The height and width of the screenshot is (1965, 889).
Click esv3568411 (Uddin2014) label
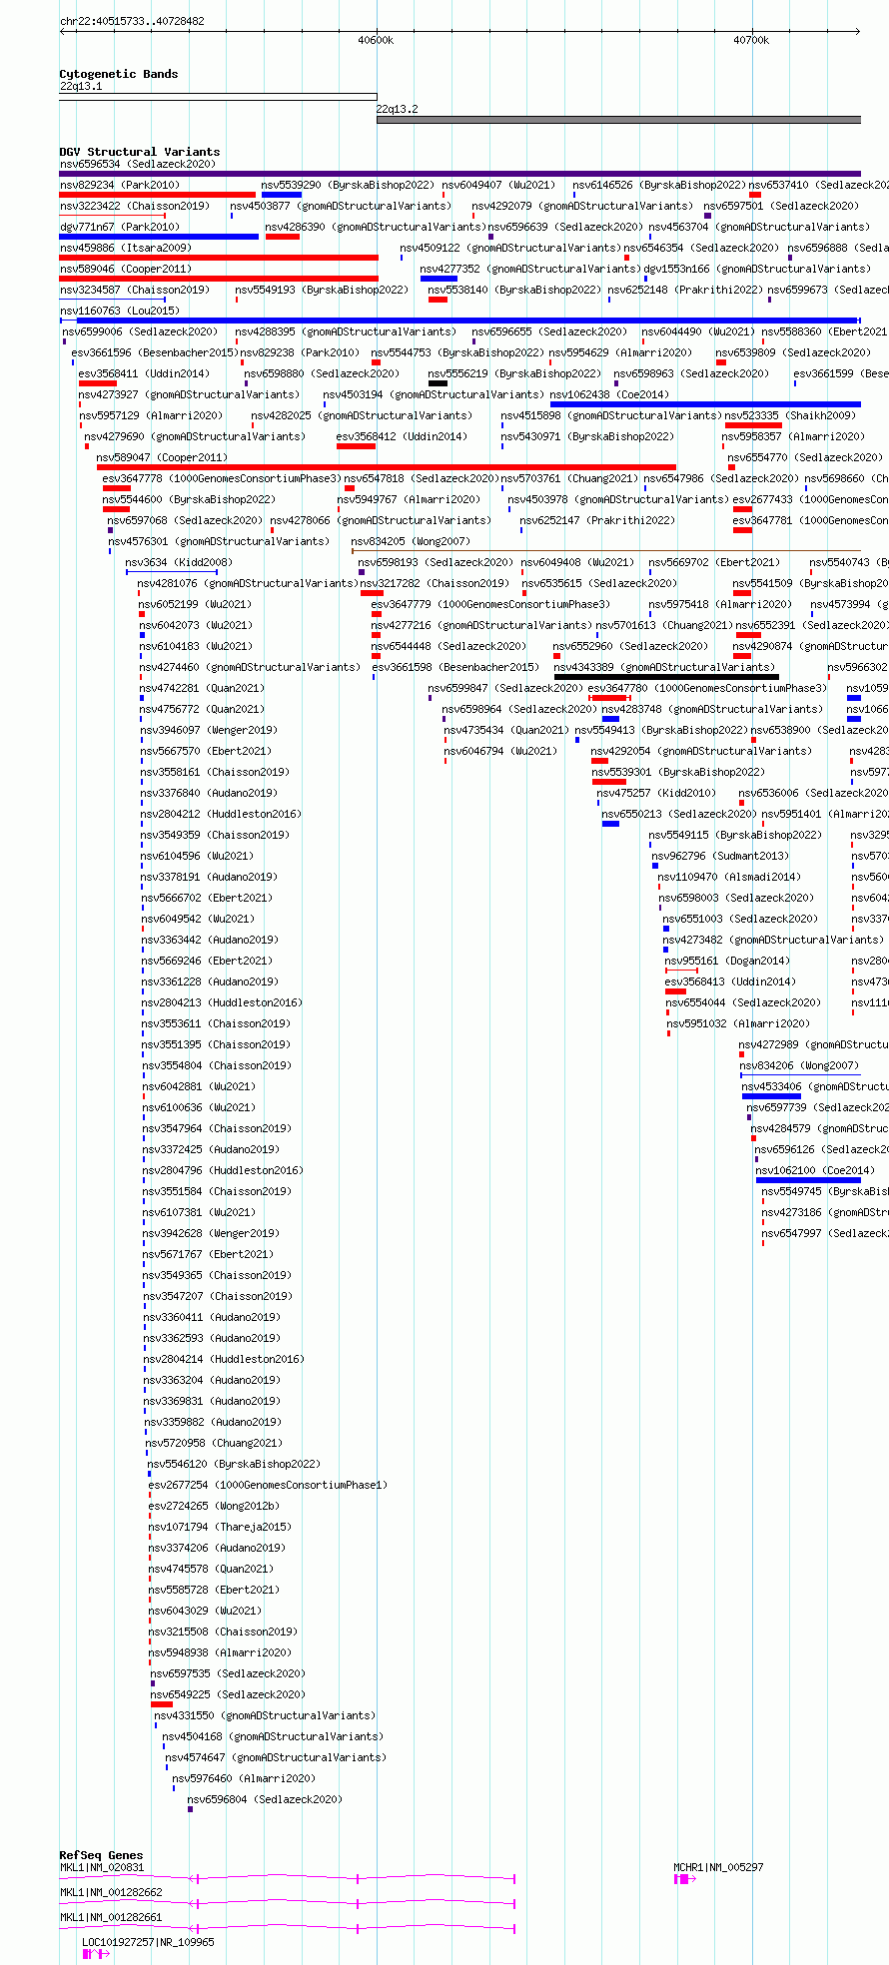[x=145, y=373]
